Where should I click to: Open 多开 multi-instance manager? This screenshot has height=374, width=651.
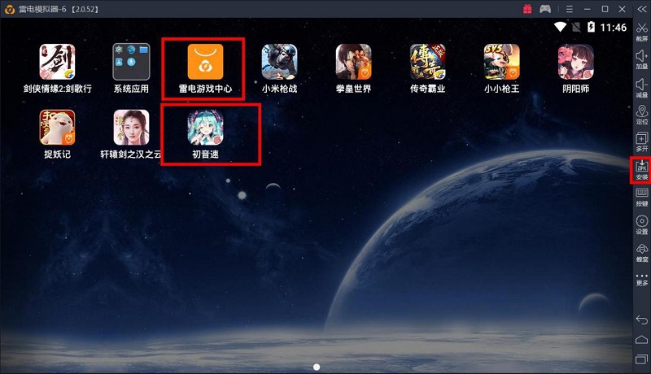641,143
